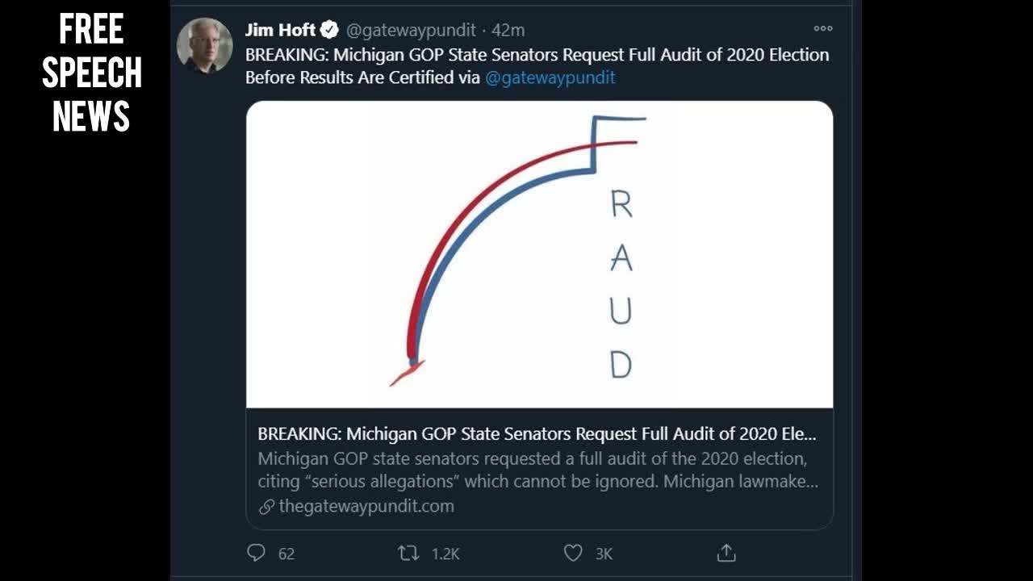Click the gray card description text

537,470
